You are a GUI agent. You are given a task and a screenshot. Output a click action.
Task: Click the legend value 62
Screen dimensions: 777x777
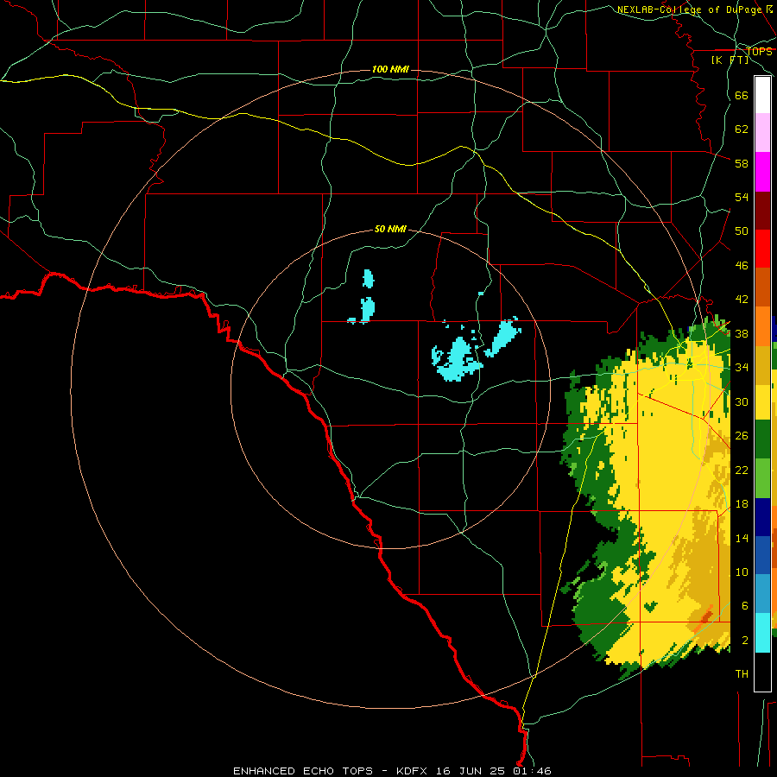pos(742,129)
